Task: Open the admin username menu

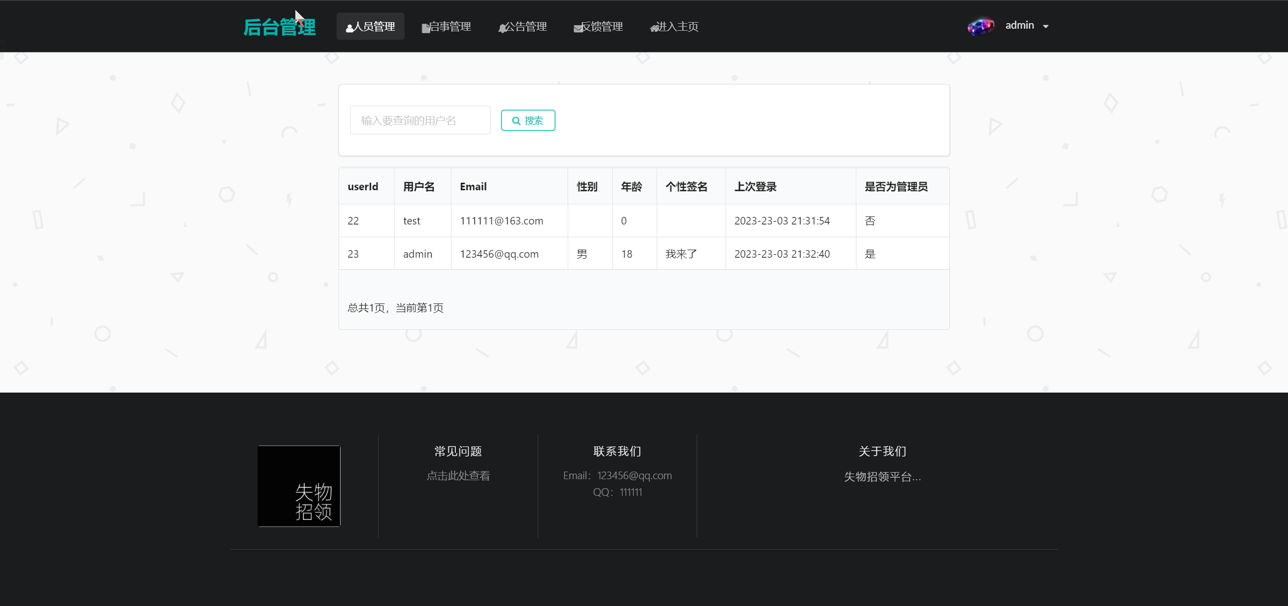Action: point(1019,25)
